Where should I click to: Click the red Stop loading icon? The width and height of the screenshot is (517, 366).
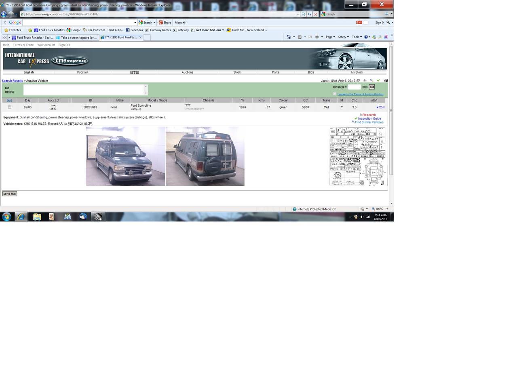[x=315, y=14]
